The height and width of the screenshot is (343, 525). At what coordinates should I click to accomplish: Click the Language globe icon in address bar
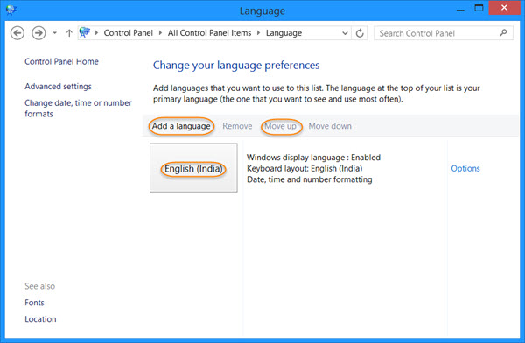click(84, 32)
